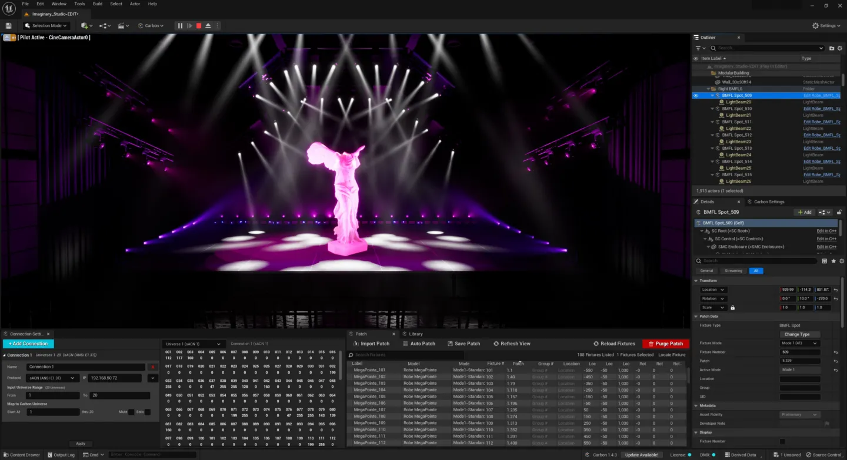The image size is (847, 460).
Task: Reset Rotation to default arrow icon
Action: pyautogui.click(x=836, y=298)
